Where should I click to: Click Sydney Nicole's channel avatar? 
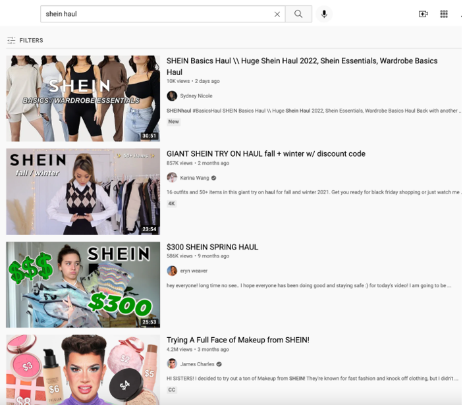172,96
